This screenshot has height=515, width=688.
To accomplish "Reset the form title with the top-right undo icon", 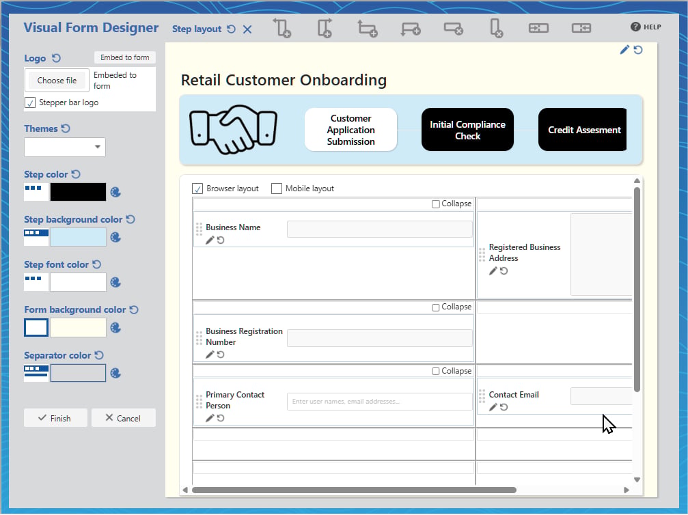I will pyautogui.click(x=638, y=50).
